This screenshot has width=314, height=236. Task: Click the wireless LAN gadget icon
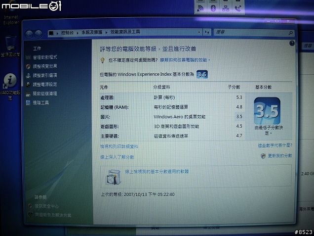coord(200,8)
